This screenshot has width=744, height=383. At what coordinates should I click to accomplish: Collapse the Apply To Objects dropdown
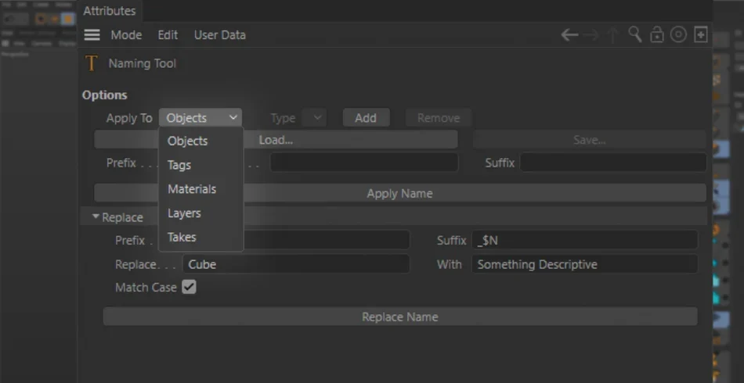[x=200, y=118]
